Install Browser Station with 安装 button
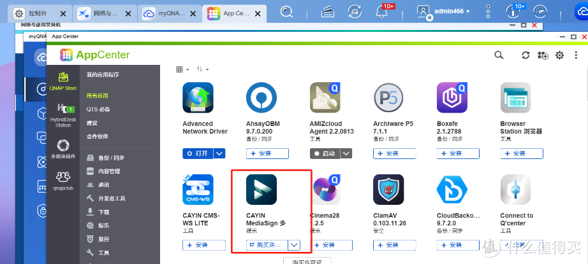This screenshot has width=588, height=264. point(522,153)
